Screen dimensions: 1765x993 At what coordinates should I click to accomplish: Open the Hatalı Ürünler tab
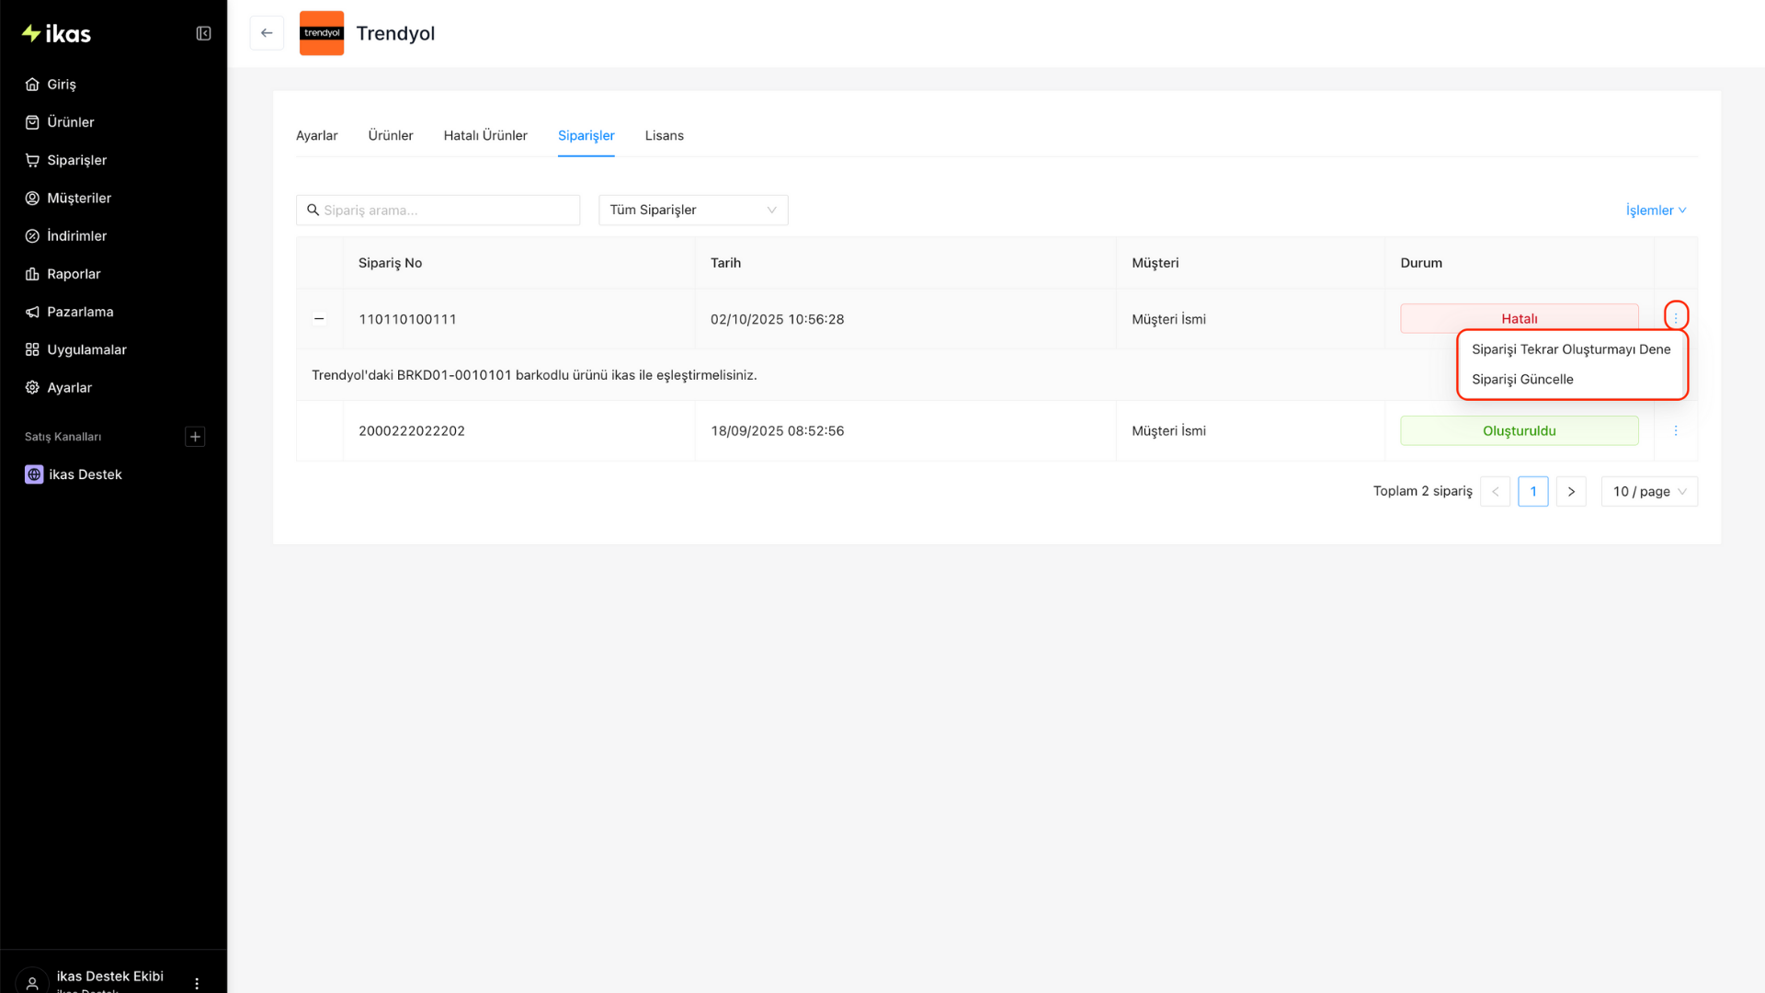(x=485, y=136)
